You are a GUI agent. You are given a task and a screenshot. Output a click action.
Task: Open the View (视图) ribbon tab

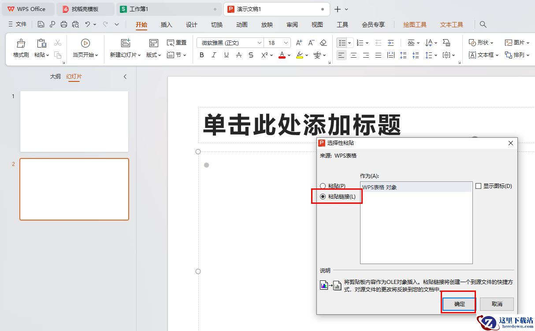pyautogui.click(x=317, y=25)
